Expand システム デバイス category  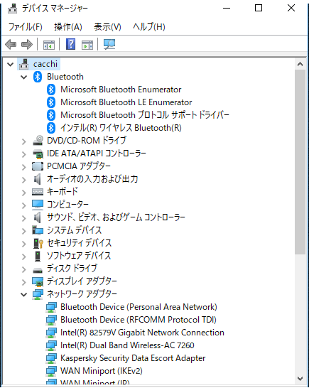coord(23,231)
